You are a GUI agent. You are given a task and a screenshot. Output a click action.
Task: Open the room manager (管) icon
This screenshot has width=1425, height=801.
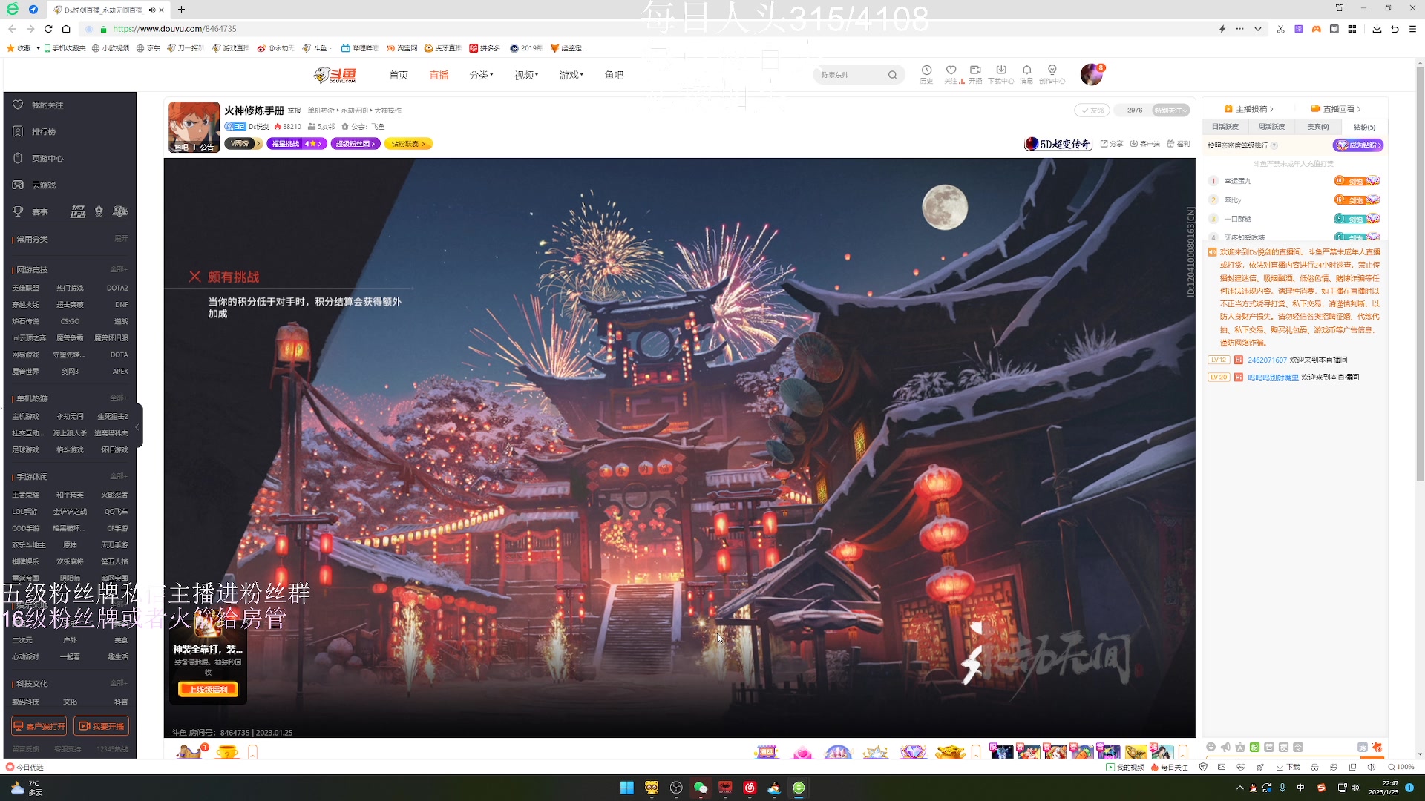pyautogui.click(x=1269, y=747)
